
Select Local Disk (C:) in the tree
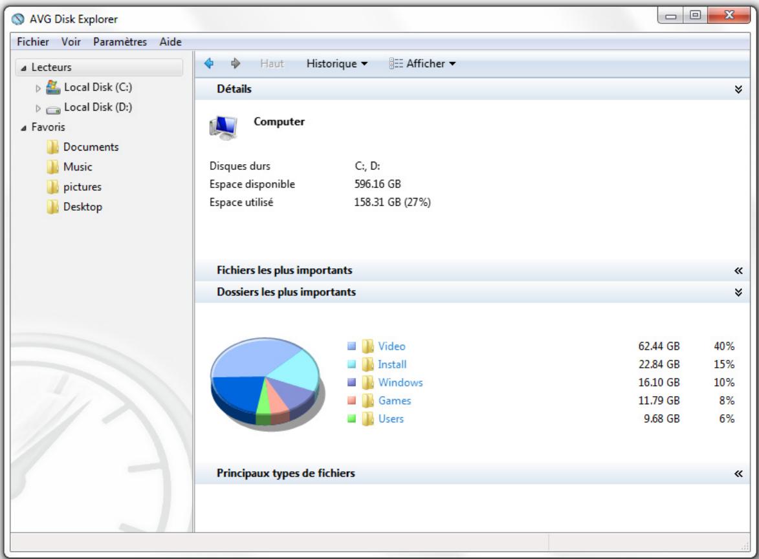pyautogui.click(x=98, y=87)
